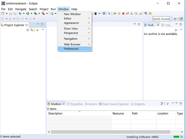Image resolution: width=185 pixels, height=139 pixels.
Task: Click the New wizard toolbar icon
Action: (3, 13)
